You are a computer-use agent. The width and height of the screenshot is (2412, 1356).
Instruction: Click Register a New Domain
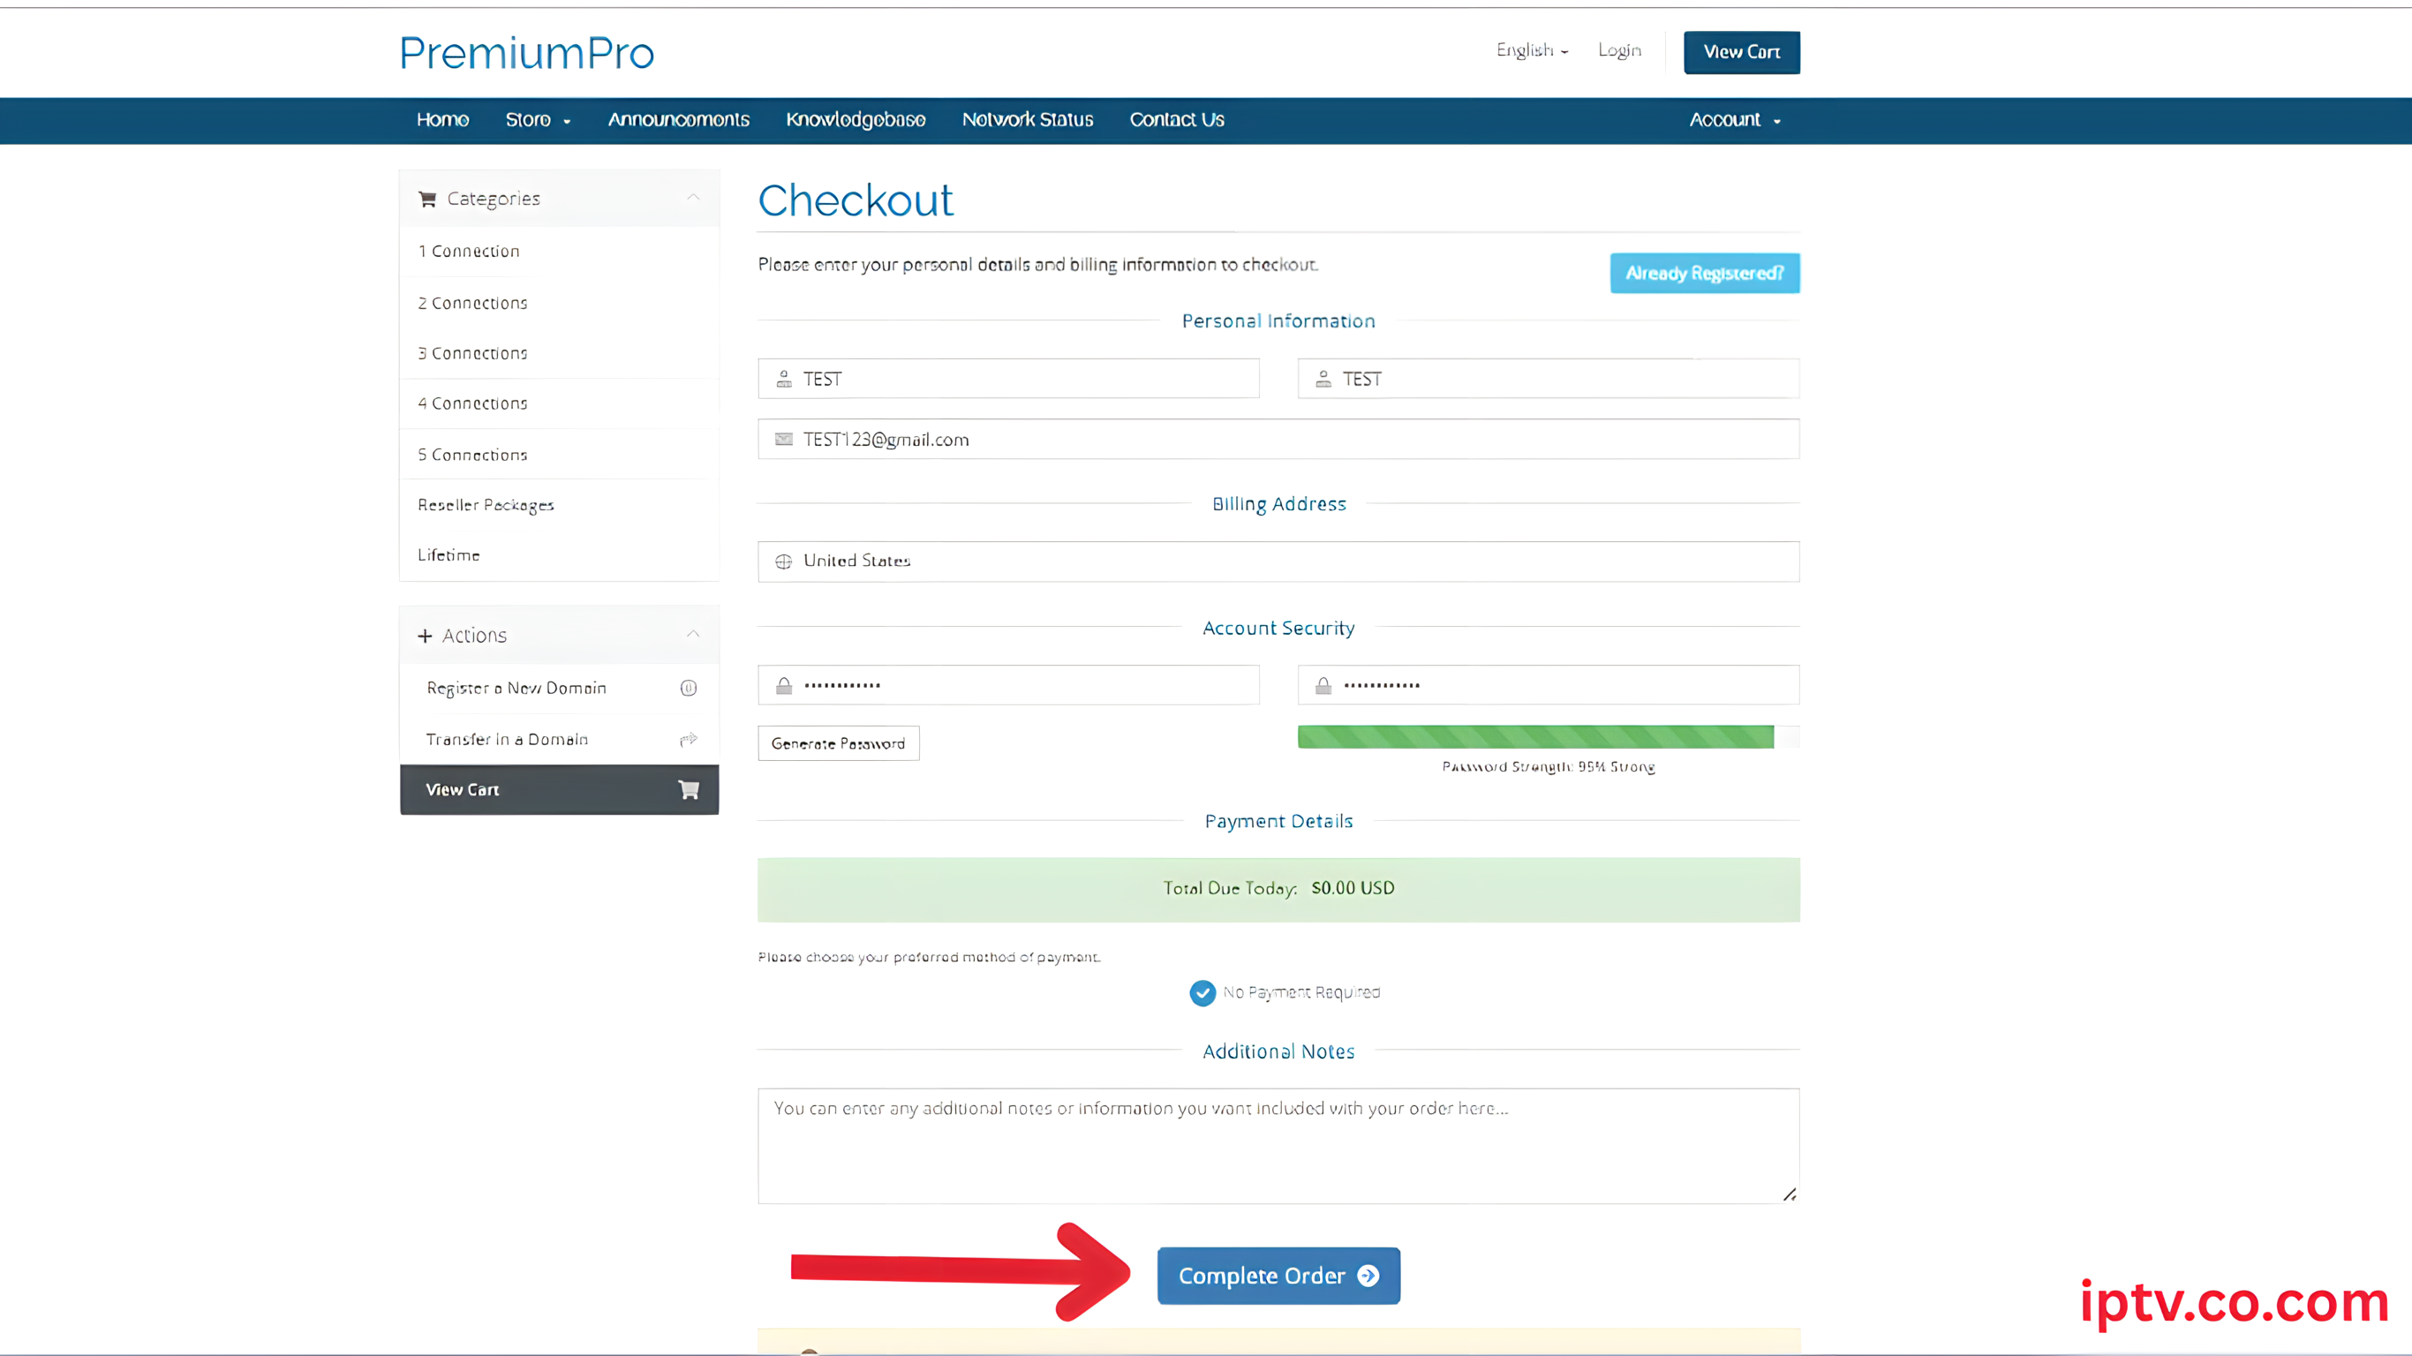tap(559, 689)
